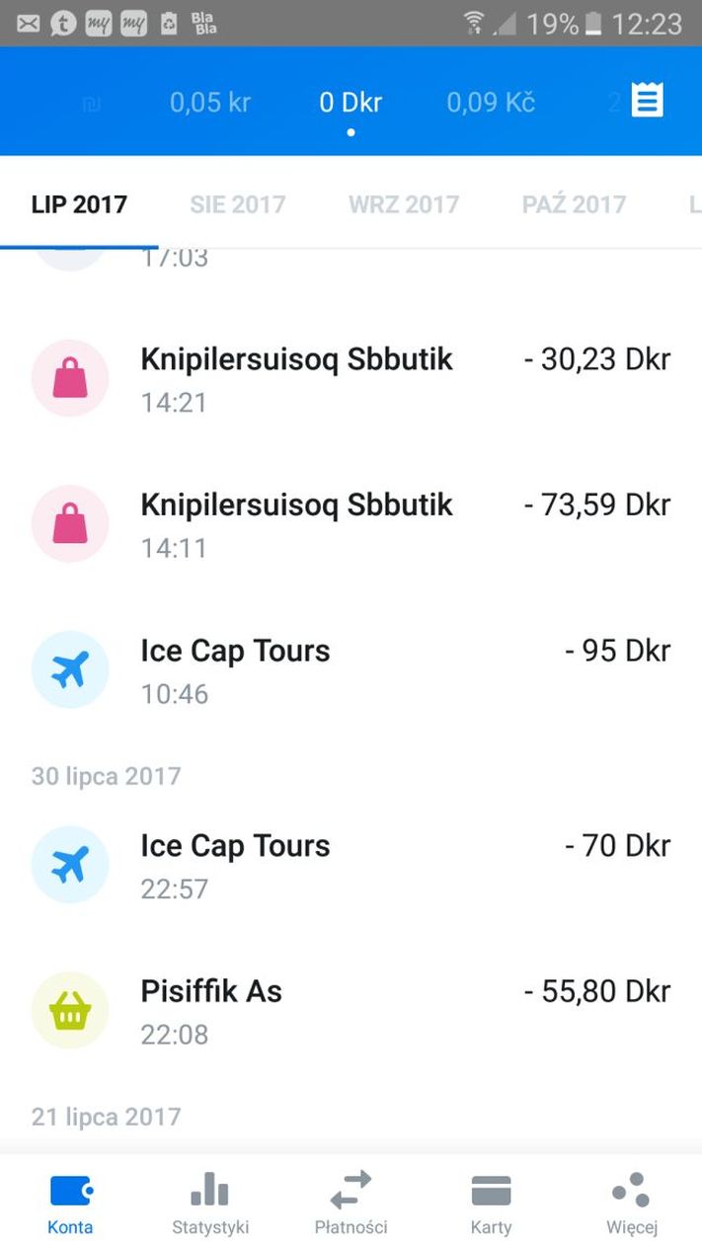Tap the 0,05 kr currency account

coord(209,102)
